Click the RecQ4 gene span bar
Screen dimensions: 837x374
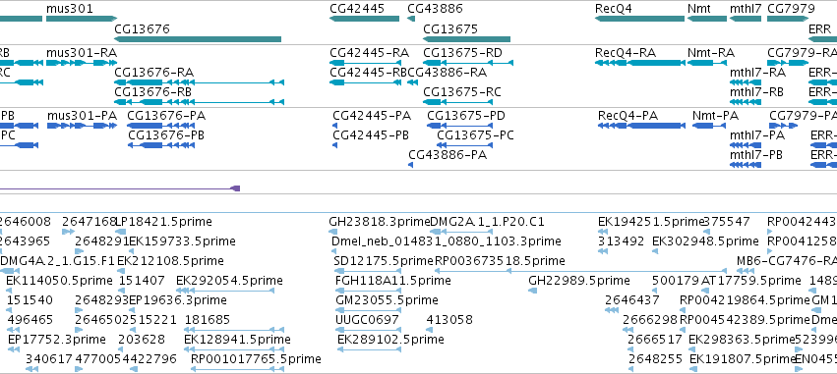tap(639, 19)
